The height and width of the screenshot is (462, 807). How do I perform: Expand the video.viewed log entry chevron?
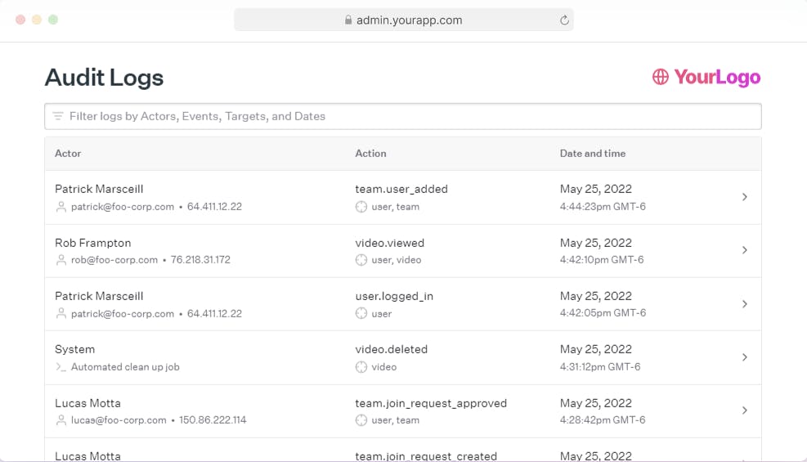point(744,250)
